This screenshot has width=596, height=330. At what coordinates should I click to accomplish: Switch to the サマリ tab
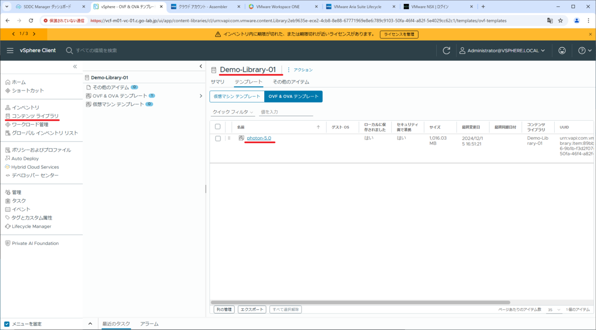click(218, 82)
